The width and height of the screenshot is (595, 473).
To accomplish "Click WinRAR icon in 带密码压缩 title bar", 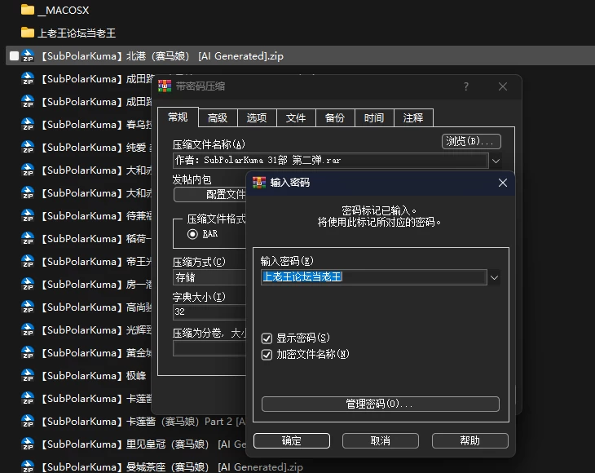I will (165, 86).
